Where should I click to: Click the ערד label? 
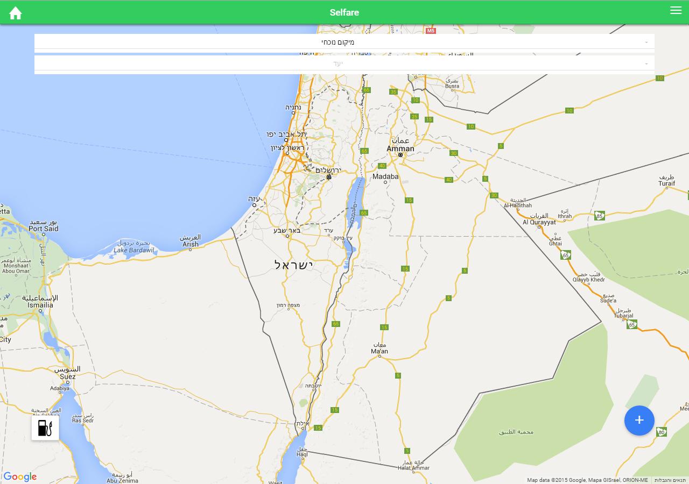[x=328, y=230]
